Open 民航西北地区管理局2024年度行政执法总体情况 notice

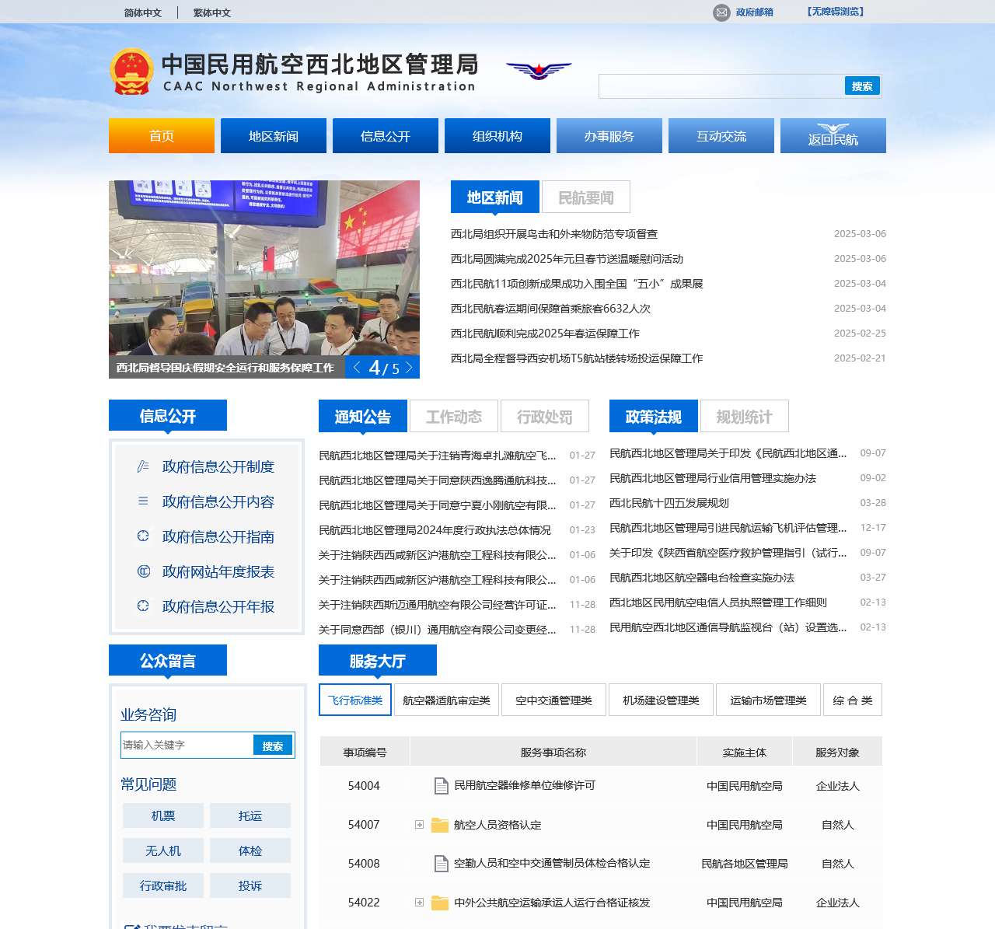point(435,530)
